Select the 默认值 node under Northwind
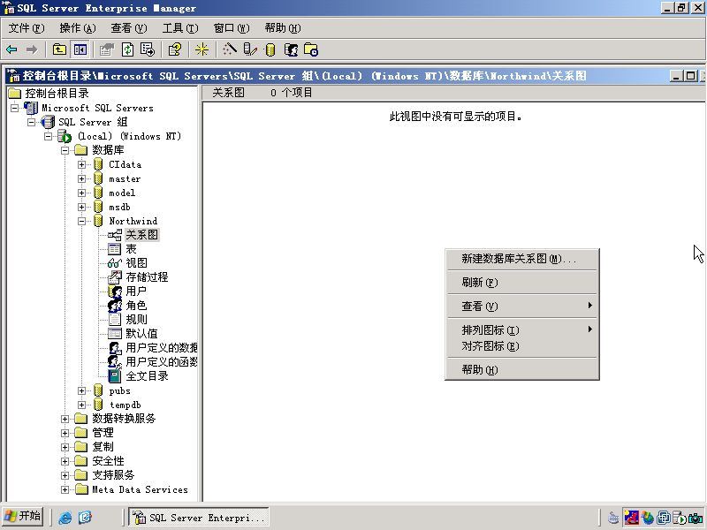This screenshot has height=530, width=707. 141,334
